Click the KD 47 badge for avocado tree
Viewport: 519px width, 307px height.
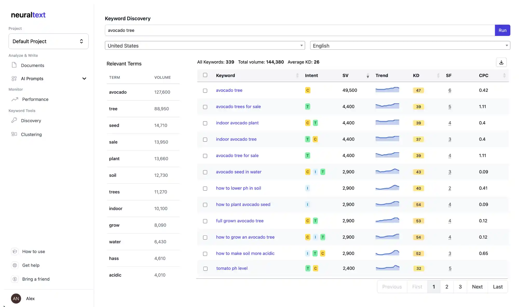point(418,90)
